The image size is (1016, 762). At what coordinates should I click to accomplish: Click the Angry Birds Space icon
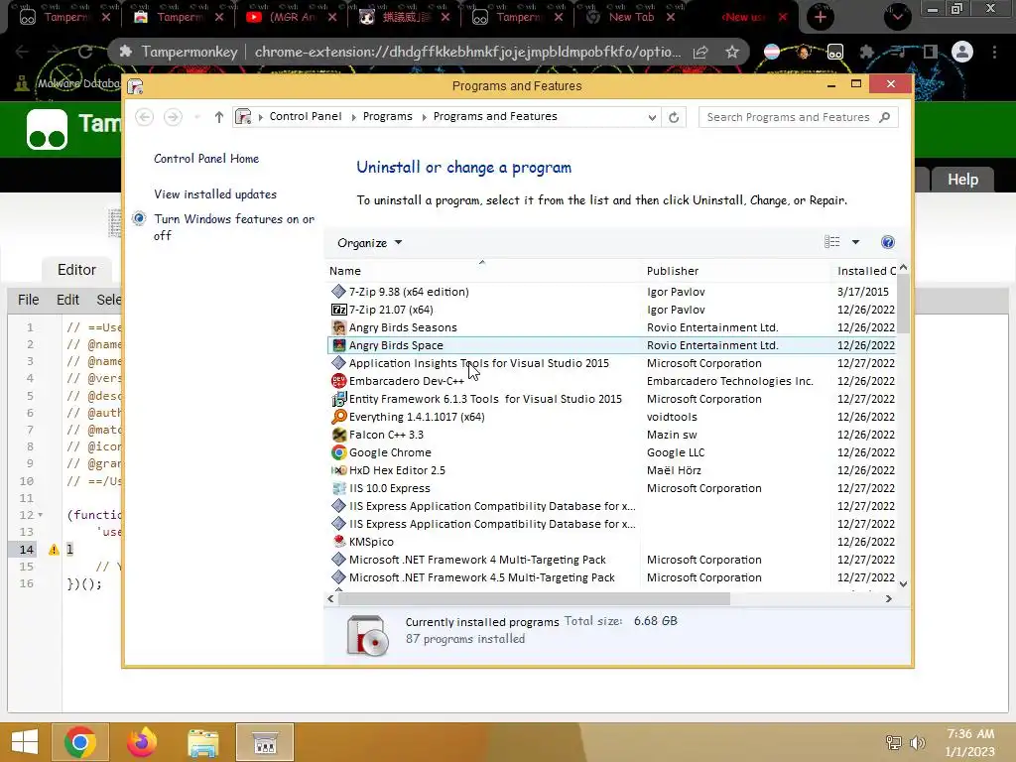coord(338,345)
